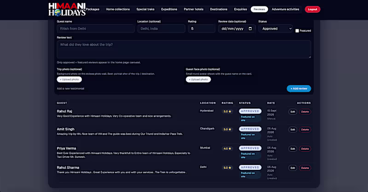Open the calendar picker icon in Review date

click(x=250, y=28)
